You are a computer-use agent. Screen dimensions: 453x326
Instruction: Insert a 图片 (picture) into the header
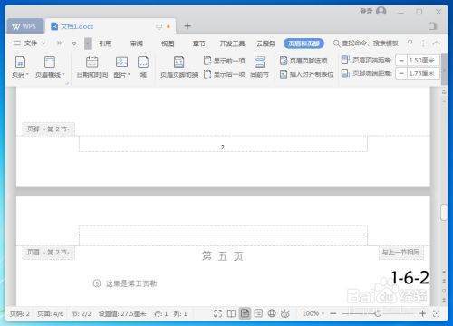pyautogui.click(x=121, y=67)
